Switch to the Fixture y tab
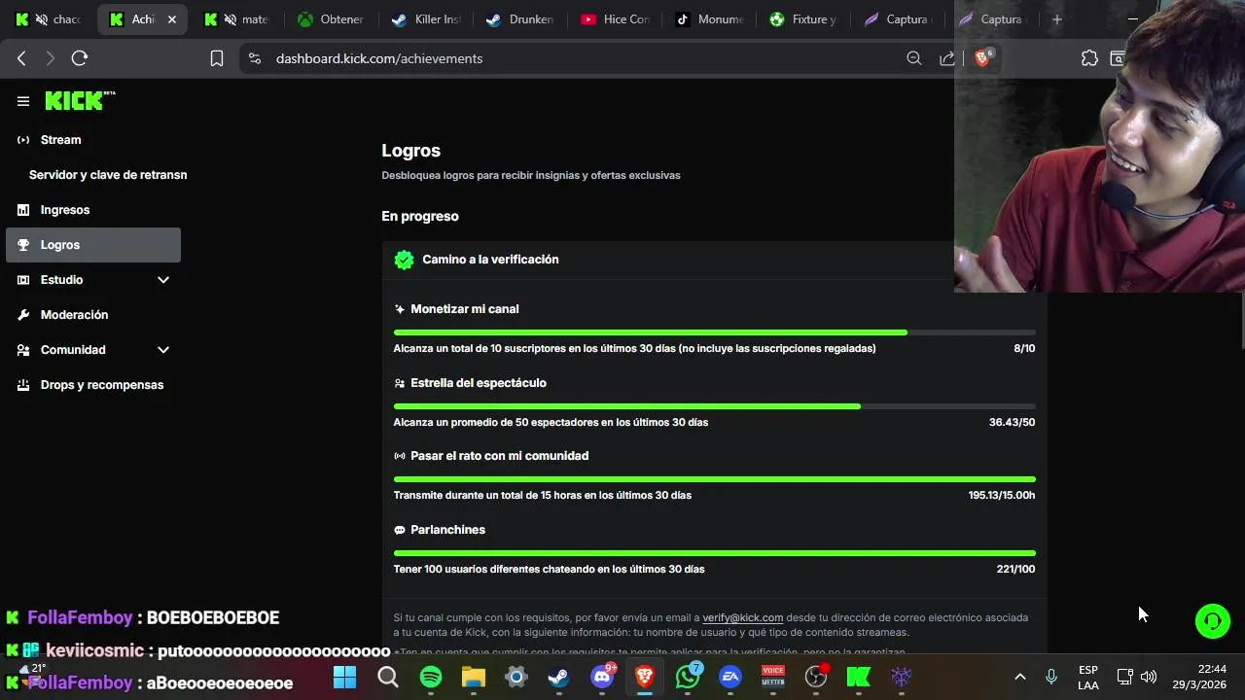This screenshot has width=1245, height=700. click(x=802, y=19)
